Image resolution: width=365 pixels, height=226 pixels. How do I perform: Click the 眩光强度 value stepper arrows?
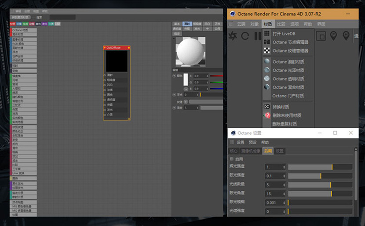click(284, 176)
